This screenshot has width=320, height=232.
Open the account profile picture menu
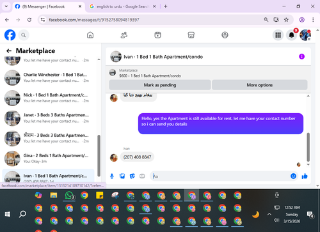coord(305,35)
